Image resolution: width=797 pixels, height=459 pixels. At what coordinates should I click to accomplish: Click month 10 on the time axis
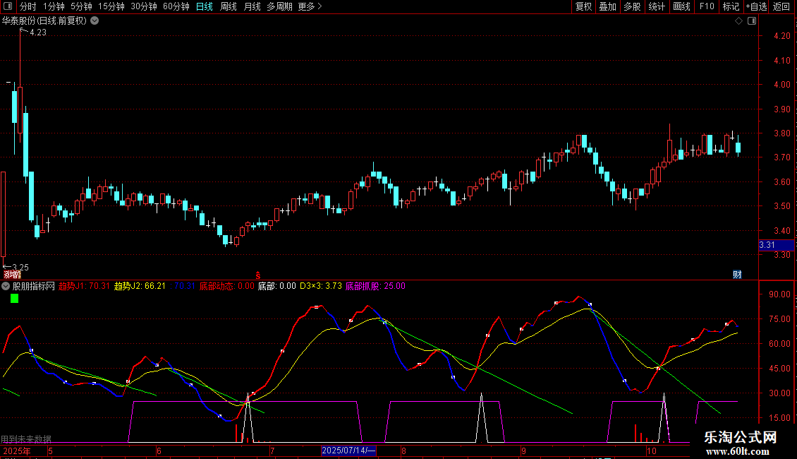coord(652,451)
